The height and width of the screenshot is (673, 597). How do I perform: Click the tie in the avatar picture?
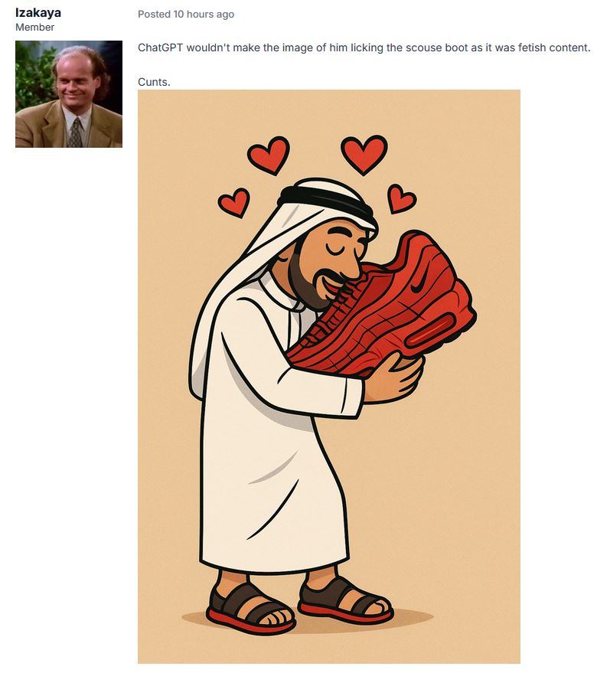tap(76, 132)
